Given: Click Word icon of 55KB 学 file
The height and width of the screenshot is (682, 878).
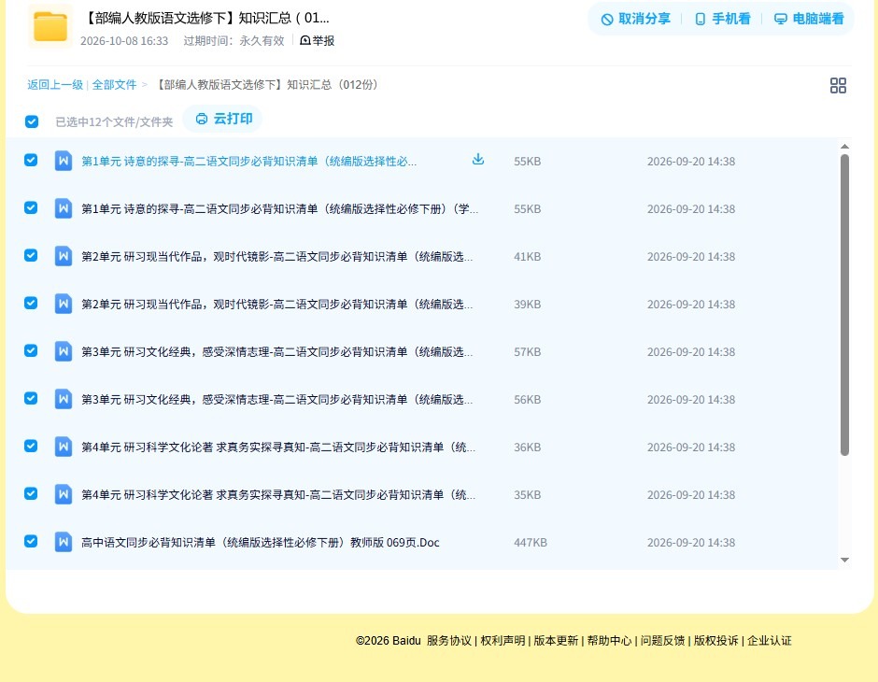Looking at the screenshot, I should click(64, 208).
